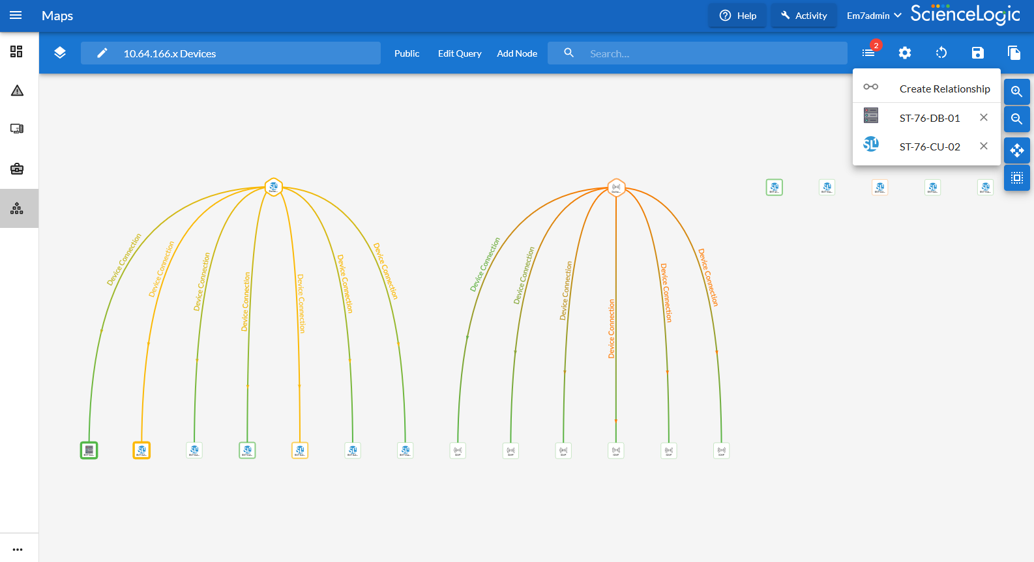The image size is (1034, 562).
Task: Save the map with floppy icon
Action: click(977, 53)
